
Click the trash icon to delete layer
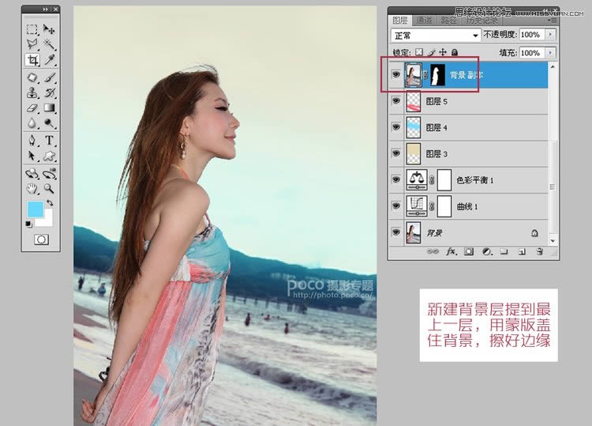540,251
